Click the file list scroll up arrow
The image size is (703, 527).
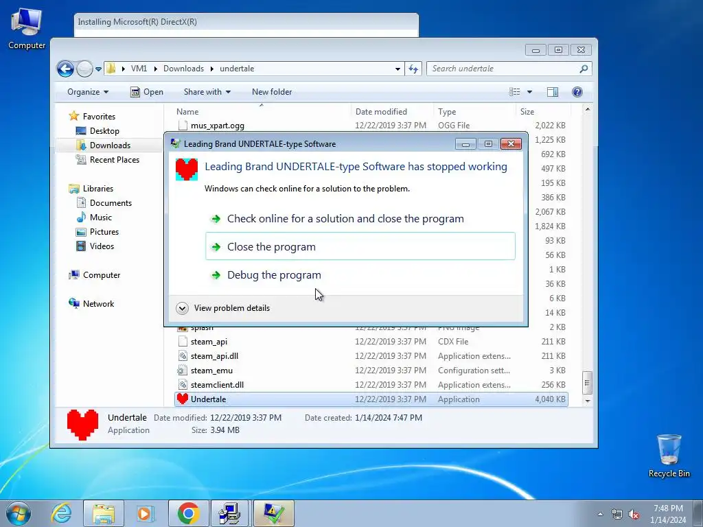[588, 109]
